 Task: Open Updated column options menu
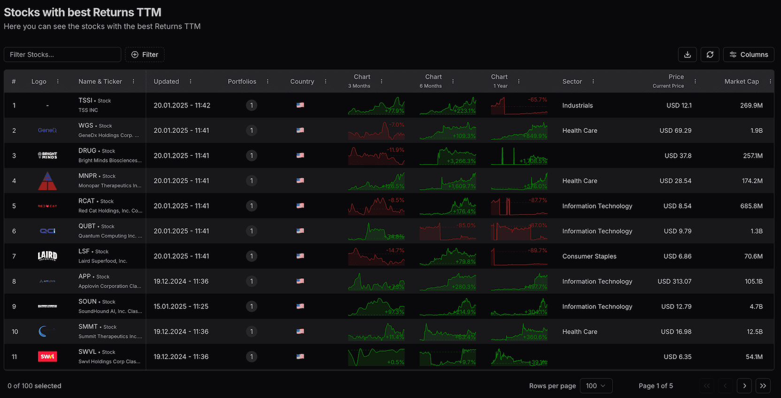[191, 81]
